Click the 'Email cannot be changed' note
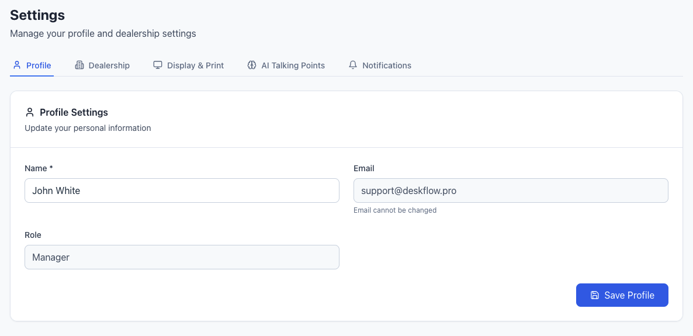This screenshot has height=336, width=693. pos(395,210)
